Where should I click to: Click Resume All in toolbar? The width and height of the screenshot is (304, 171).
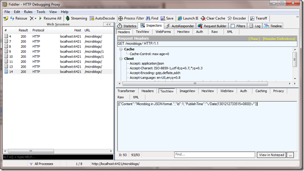50,18
